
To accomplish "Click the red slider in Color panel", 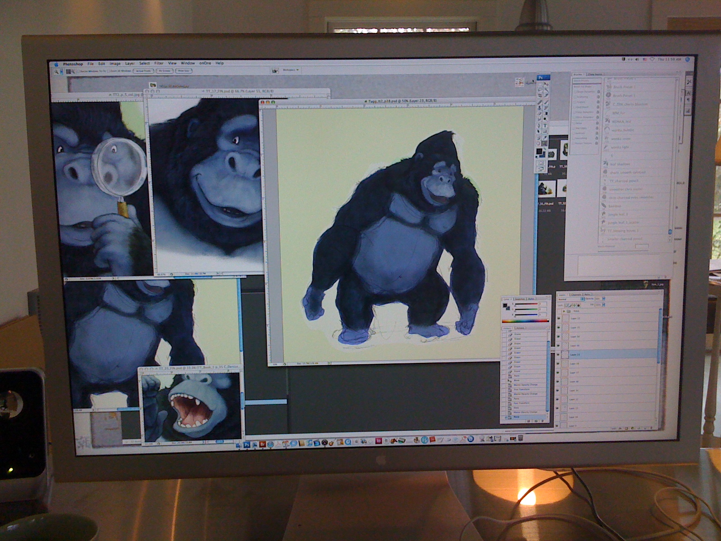I will [x=526, y=304].
